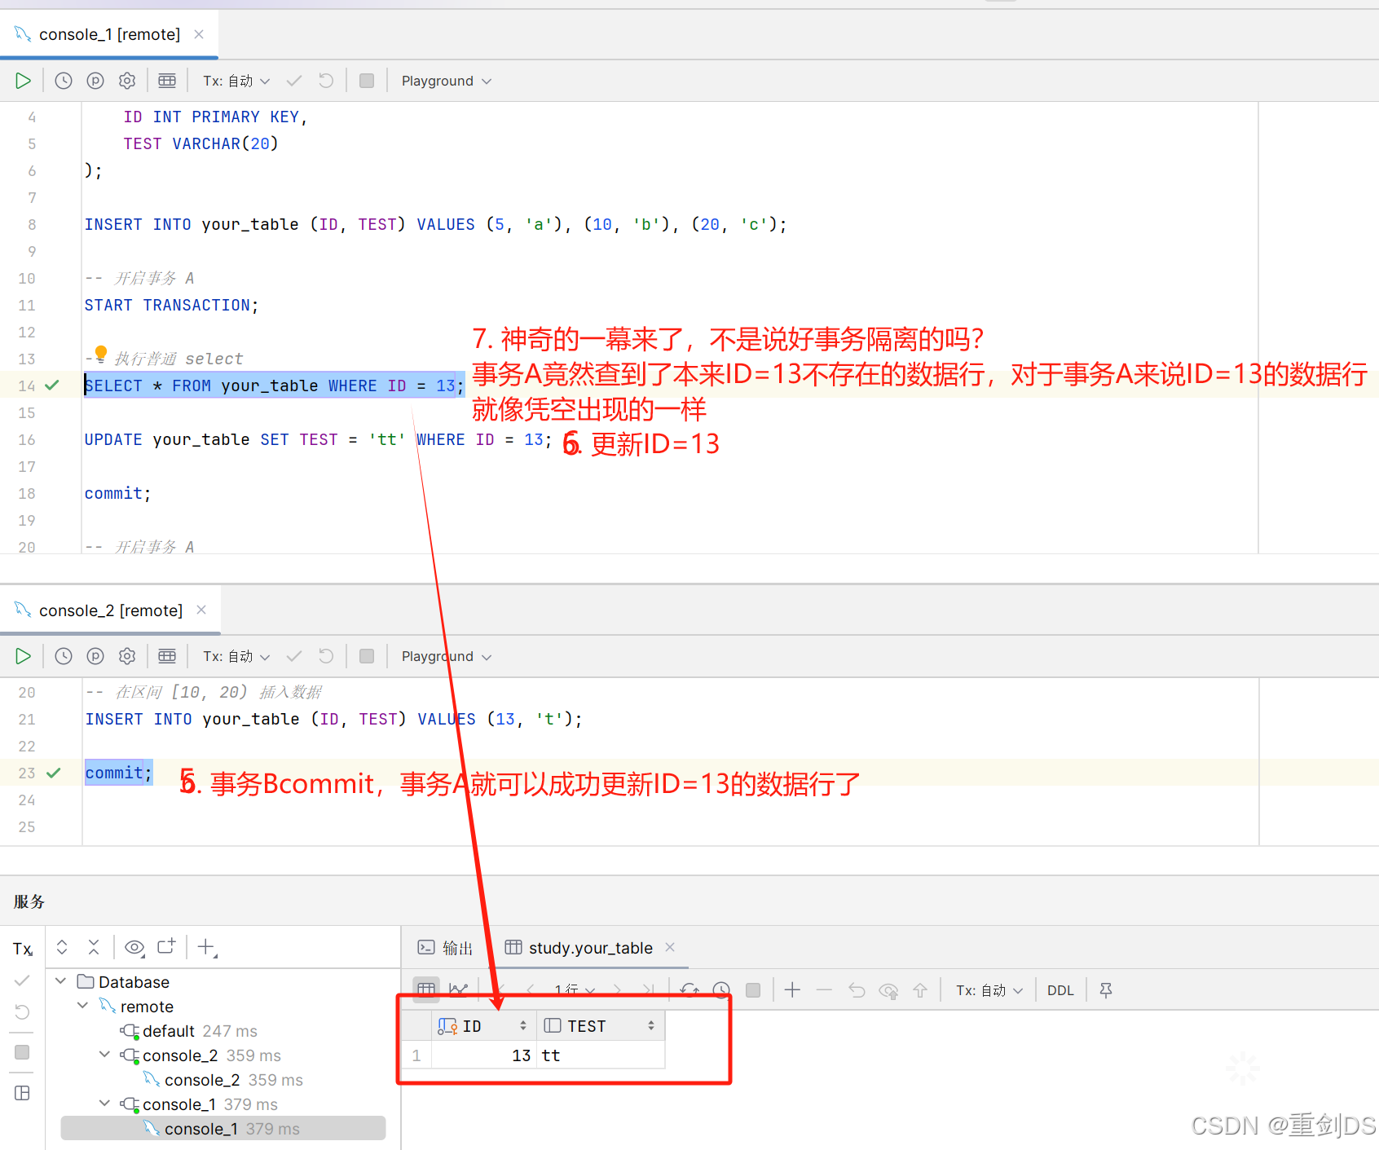The height and width of the screenshot is (1150, 1379).
Task: Open Playground dropdown in console_1 toolbar
Action: coord(447,81)
